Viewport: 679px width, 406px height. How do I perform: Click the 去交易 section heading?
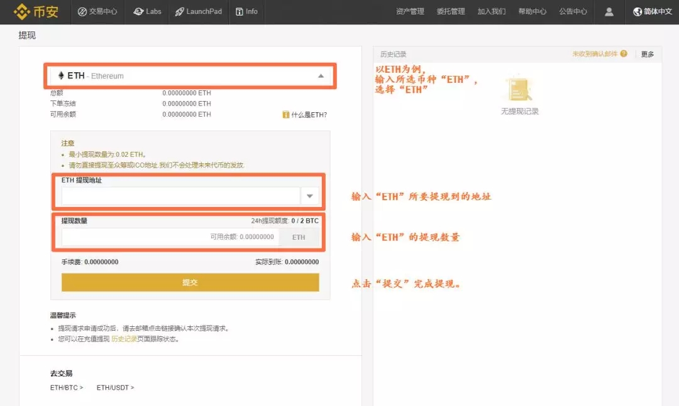(x=61, y=373)
